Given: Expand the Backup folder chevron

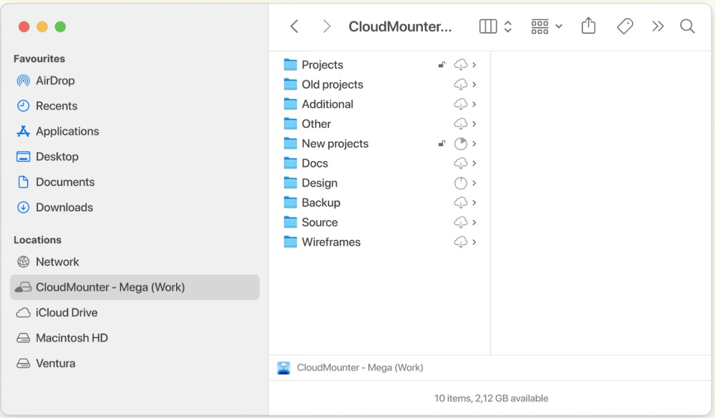Looking at the screenshot, I should 474,202.
